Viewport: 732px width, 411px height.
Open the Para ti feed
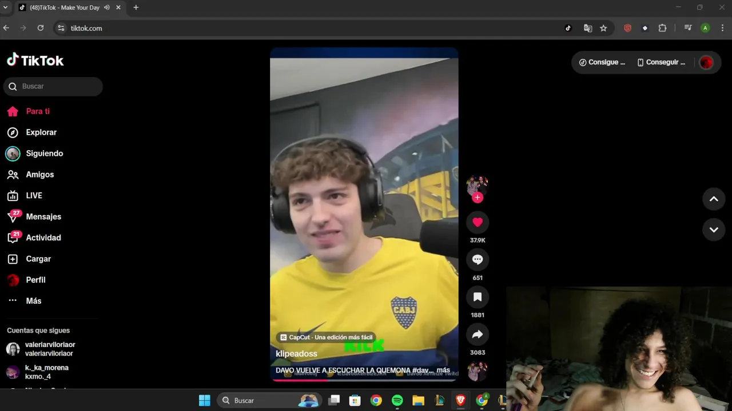click(x=38, y=111)
